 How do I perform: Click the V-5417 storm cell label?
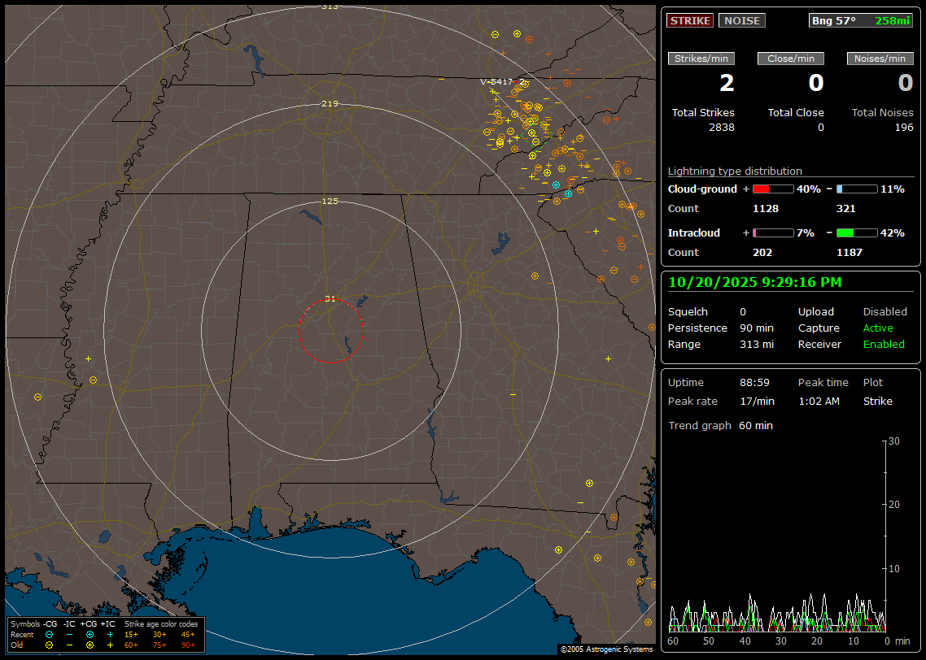tap(496, 81)
